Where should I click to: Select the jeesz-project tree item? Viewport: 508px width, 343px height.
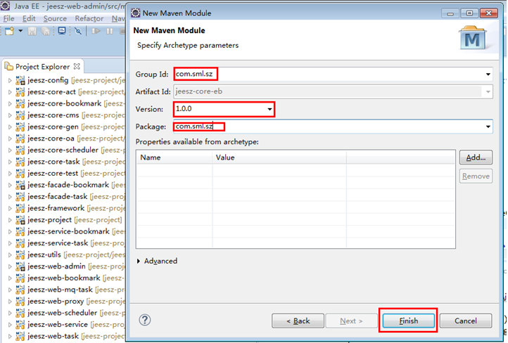tap(49, 220)
